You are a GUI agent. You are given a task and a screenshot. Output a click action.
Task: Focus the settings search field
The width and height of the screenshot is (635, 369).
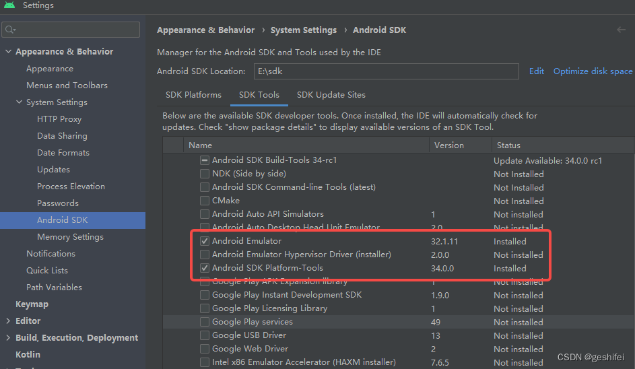(71, 30)
